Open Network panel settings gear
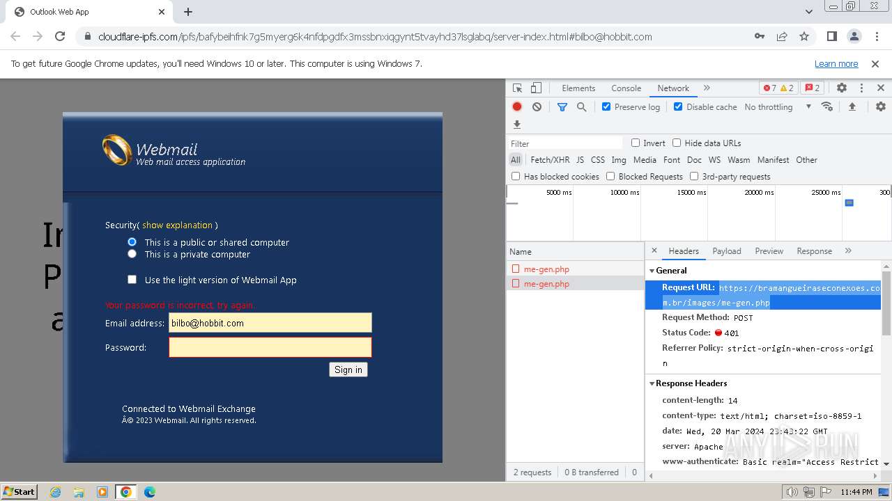 pyautogui.click(x=881, y=106)
